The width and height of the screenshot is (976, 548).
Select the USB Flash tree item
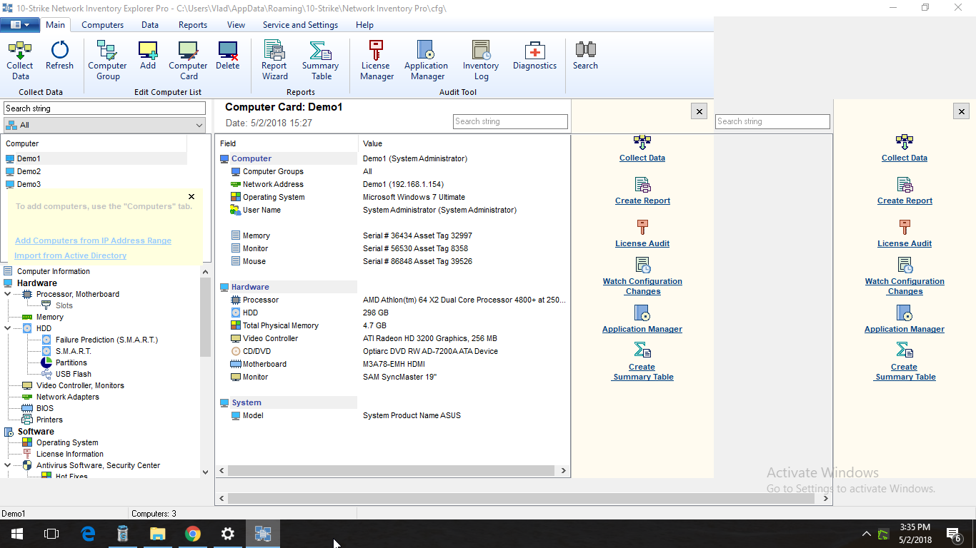coord(74,374)
